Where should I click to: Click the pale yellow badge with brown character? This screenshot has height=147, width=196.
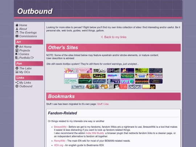tap(149, 87)
